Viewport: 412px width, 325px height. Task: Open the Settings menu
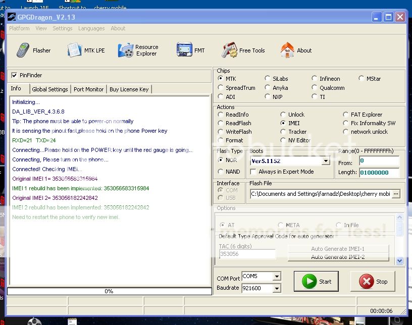coord(63,28)
